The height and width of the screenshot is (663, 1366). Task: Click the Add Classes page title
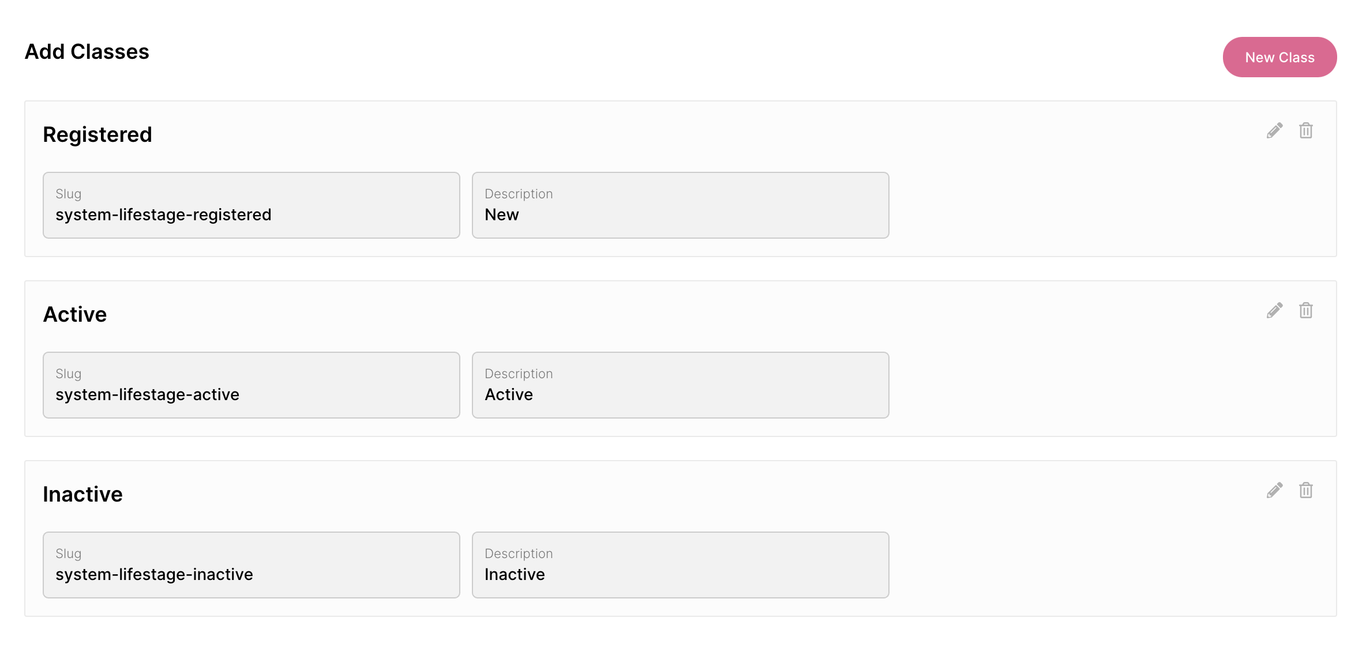[87, 52]
